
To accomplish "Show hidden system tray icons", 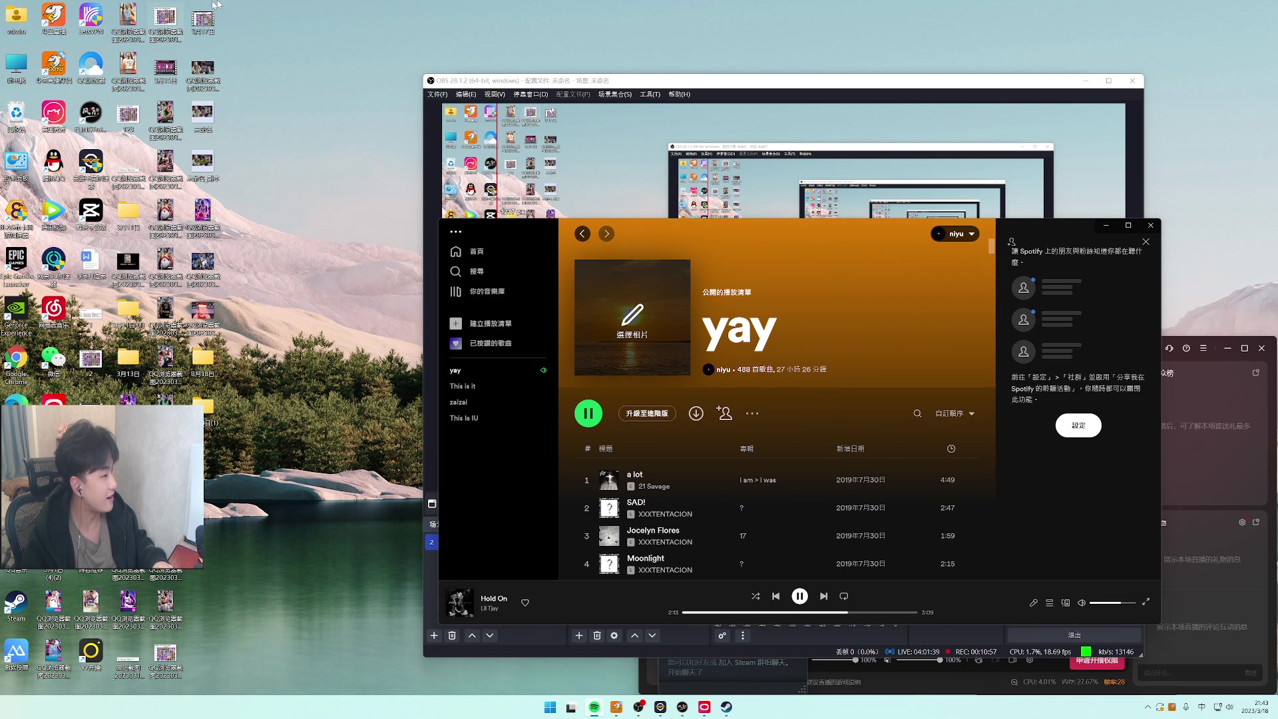I will [x=1148, y=707].
